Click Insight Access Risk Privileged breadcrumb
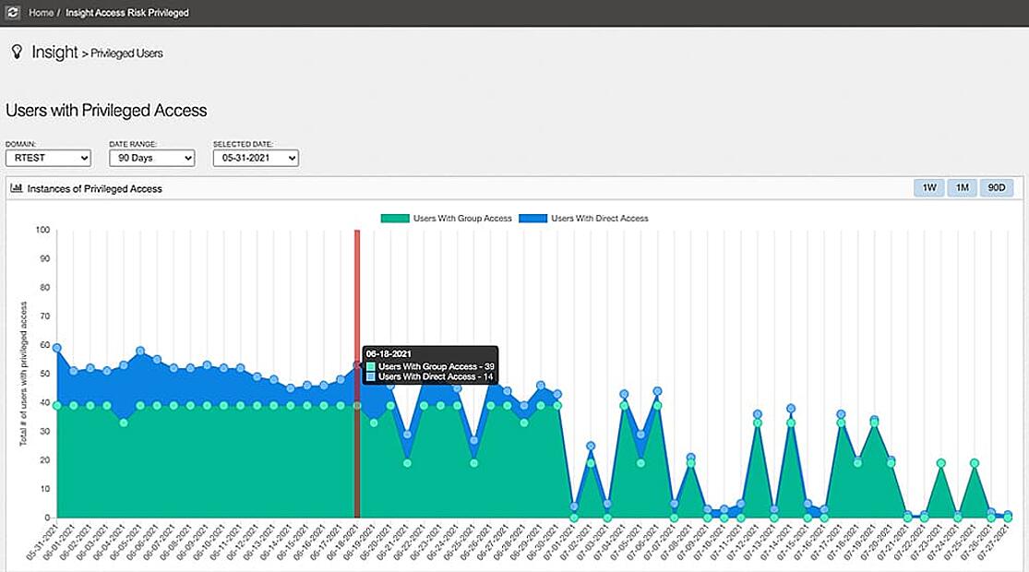Viewport: 1029px width, 572px height. coord(127,13)
